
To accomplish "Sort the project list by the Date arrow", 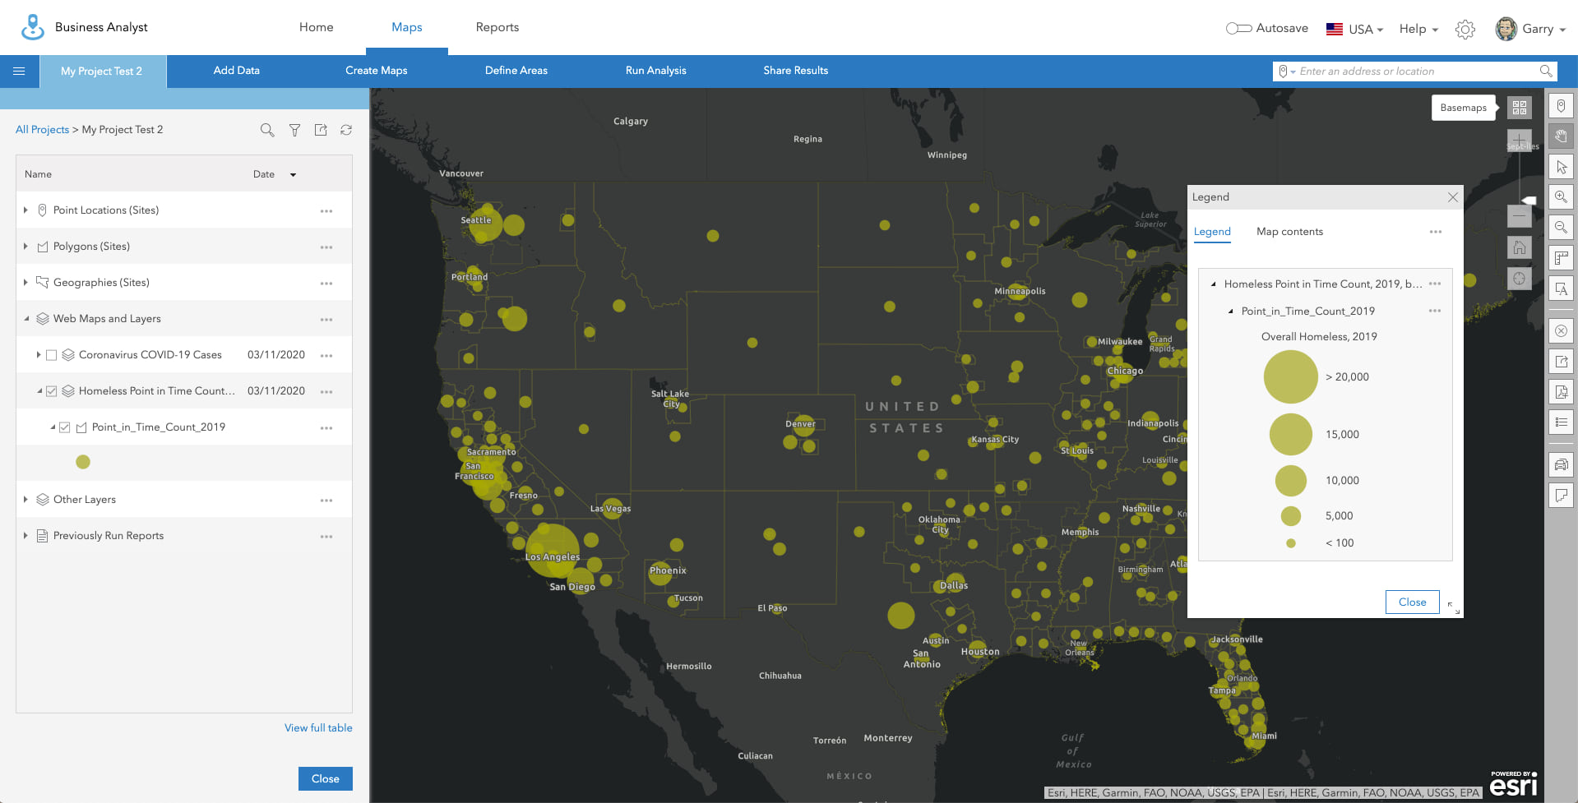I will click(293, 175).
